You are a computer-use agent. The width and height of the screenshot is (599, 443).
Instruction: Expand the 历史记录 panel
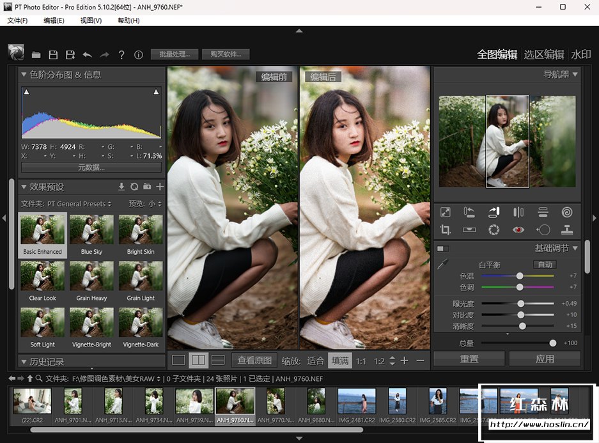coord(24,362)
